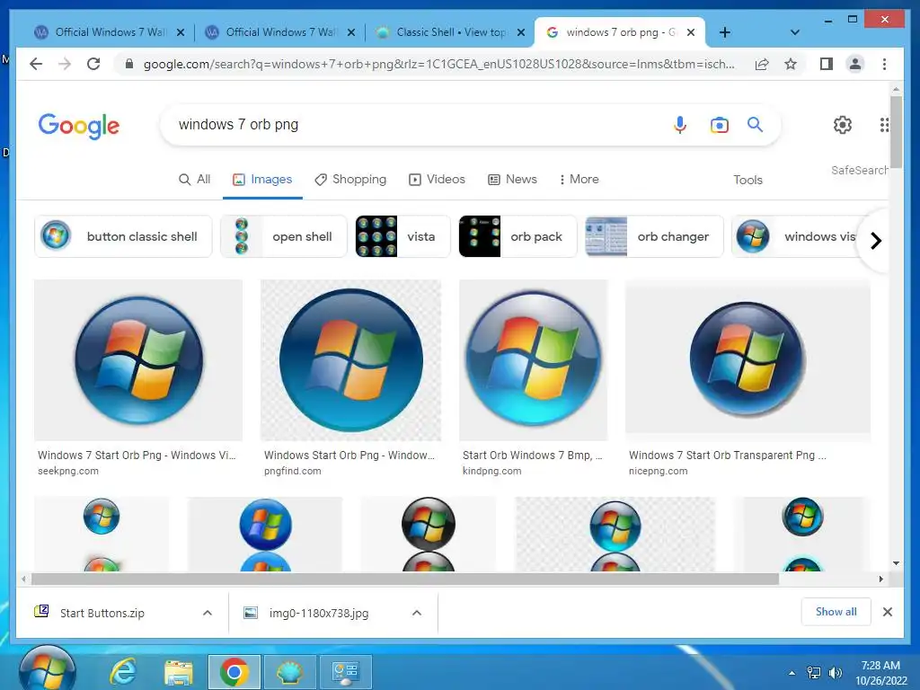Screen dimensions: 920x690
Task: Filter by button classic shell chip
Action: click(123, 236)
